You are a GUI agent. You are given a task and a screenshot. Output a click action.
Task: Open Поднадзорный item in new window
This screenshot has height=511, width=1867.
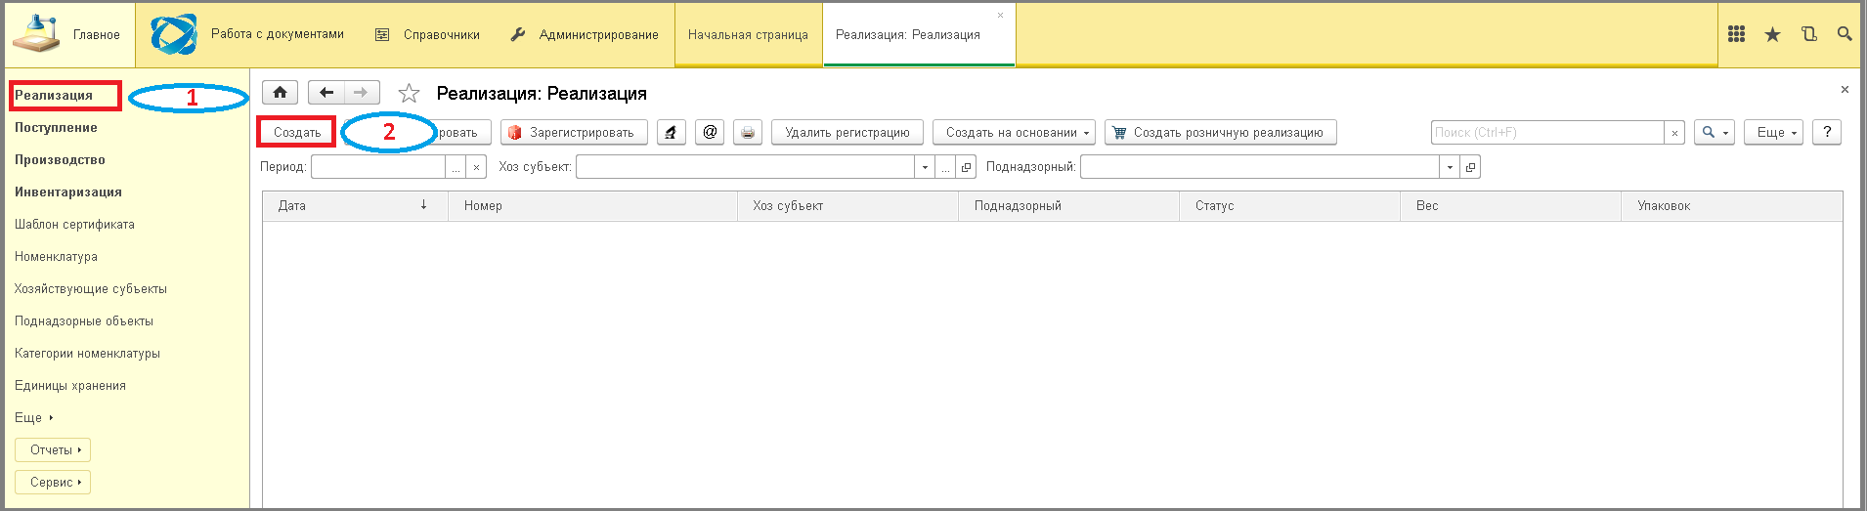point(1470,167)
